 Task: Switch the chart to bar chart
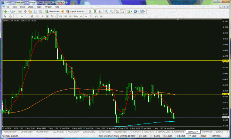coord(90,11)
